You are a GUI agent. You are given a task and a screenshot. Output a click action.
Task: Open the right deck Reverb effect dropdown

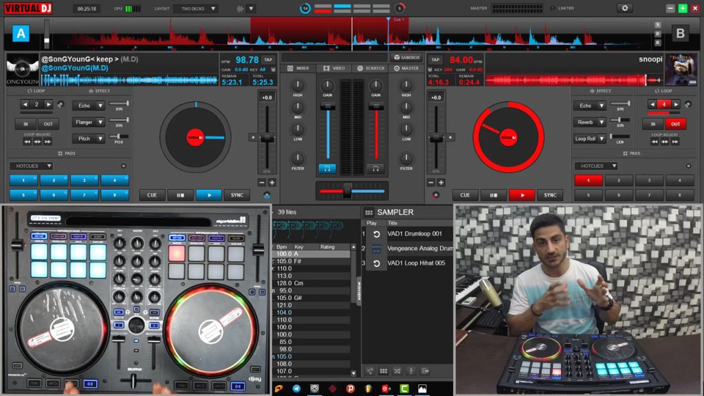point(590,122)
